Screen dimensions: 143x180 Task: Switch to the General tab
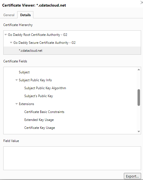click(9, 15)
